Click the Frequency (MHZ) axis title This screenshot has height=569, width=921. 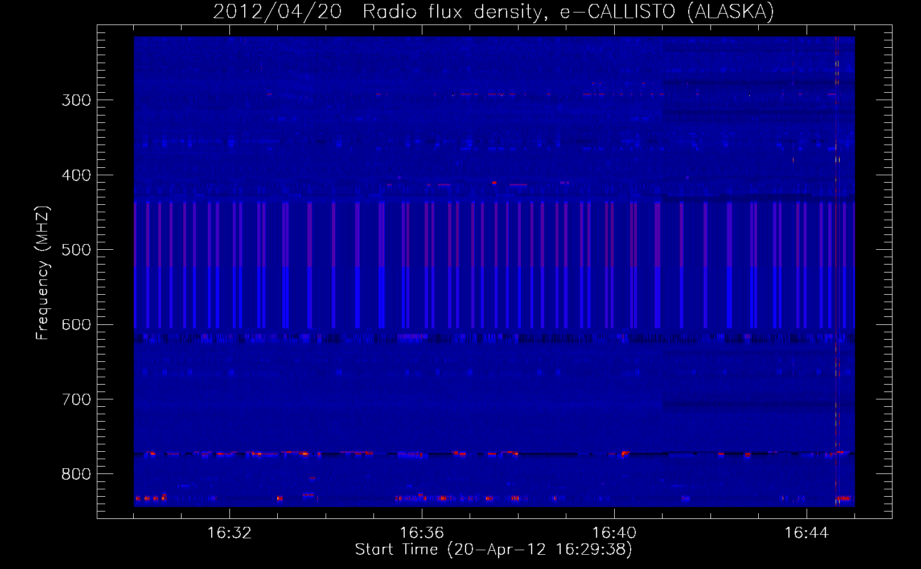tap(43, 273)
